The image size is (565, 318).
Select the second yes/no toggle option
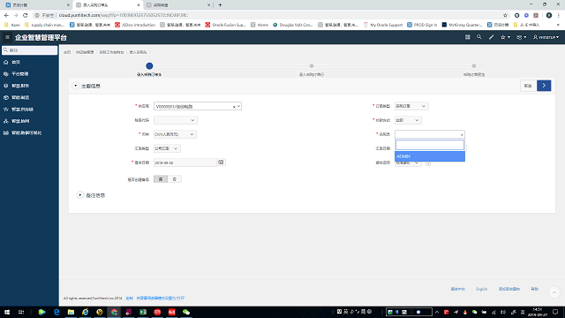[x=175, y=179]
